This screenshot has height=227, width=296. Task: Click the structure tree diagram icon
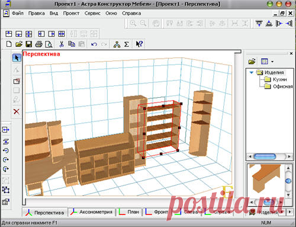(x=117, y=44)
